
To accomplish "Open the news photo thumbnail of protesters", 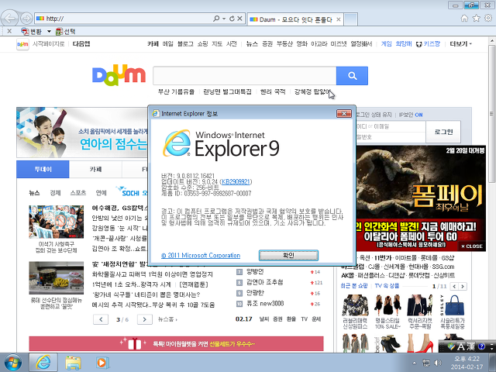I will point(57,222).
